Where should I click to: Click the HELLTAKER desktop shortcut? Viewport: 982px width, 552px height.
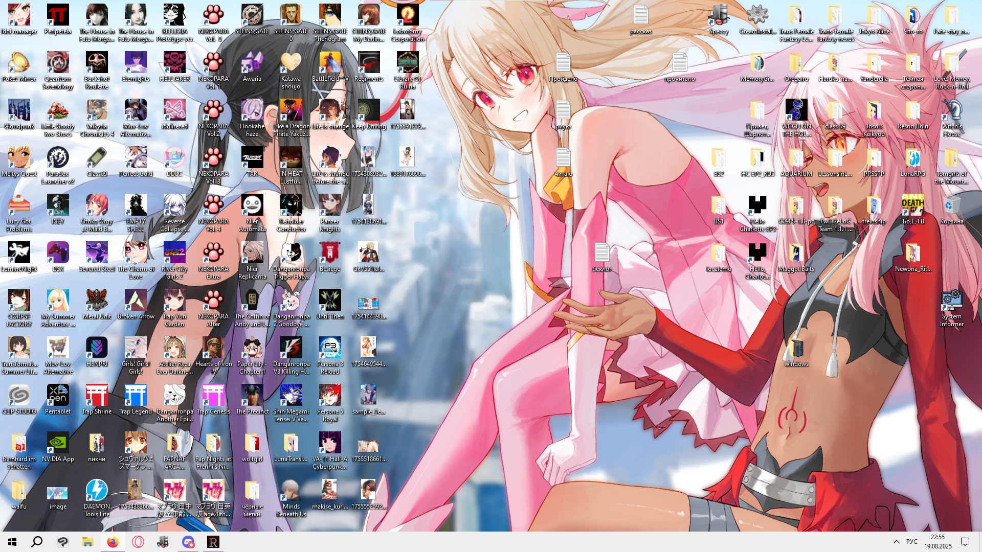[x=174, y=63]
